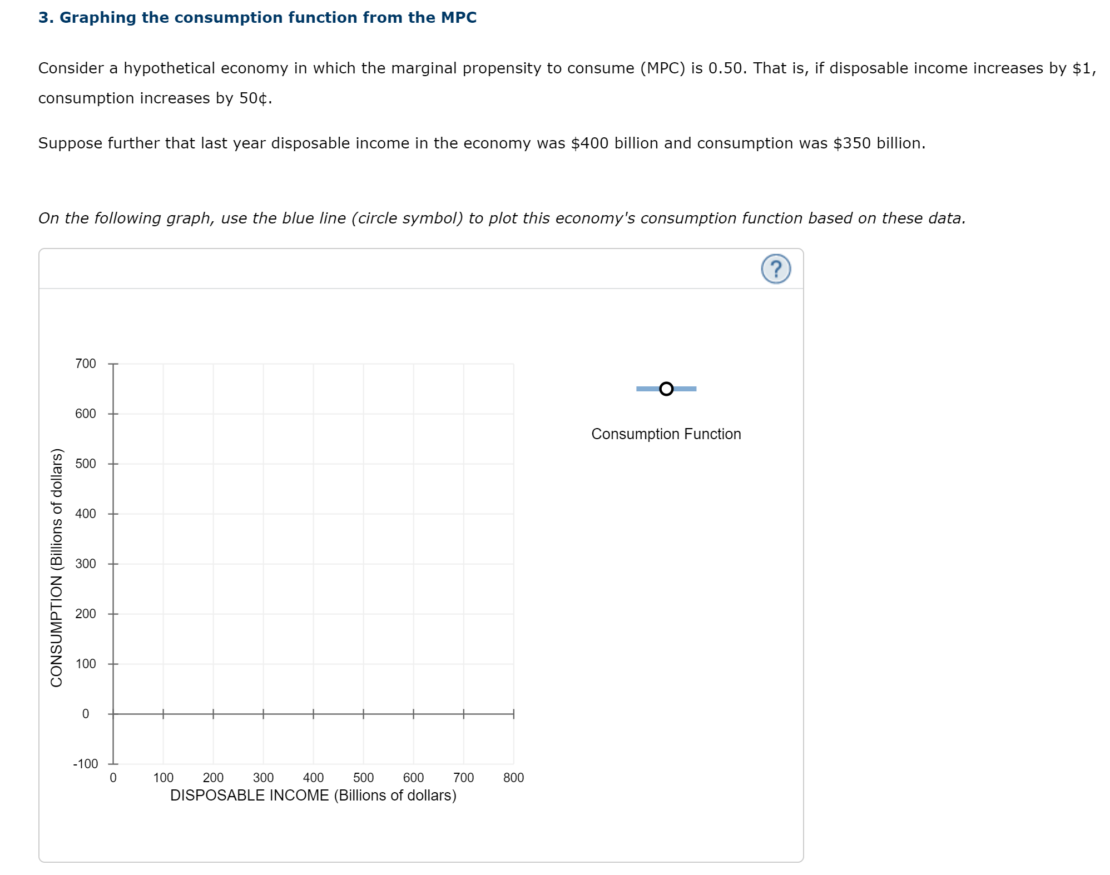Click horizontal axis tick at income 700
This screenshot has width=1110, height=875.
click(463, 714)
